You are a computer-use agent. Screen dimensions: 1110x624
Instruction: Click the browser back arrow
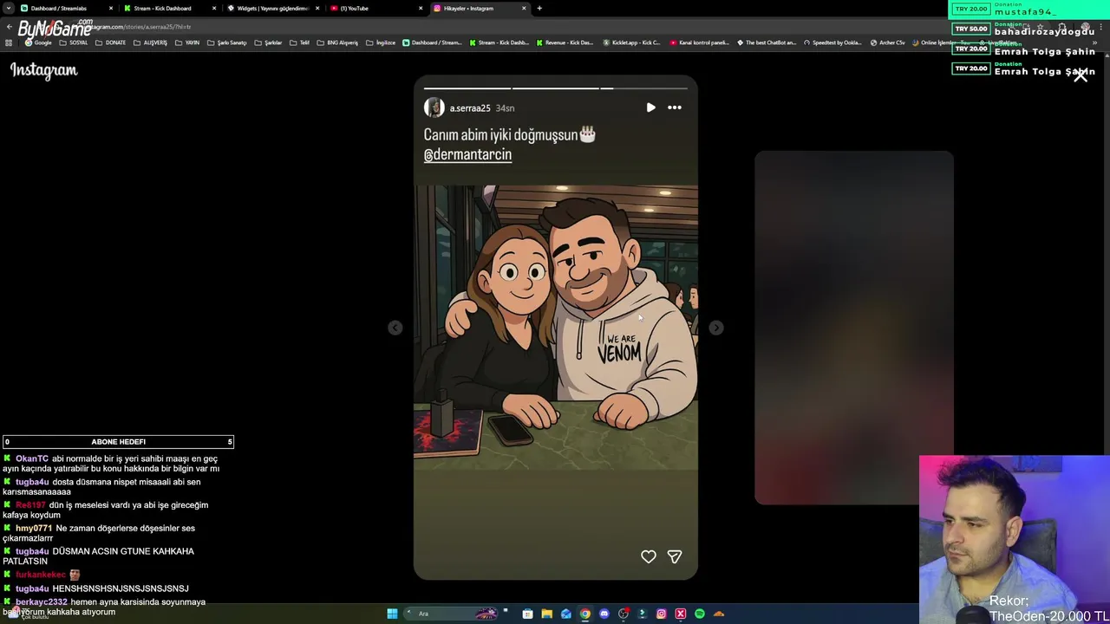coord(9,27)
